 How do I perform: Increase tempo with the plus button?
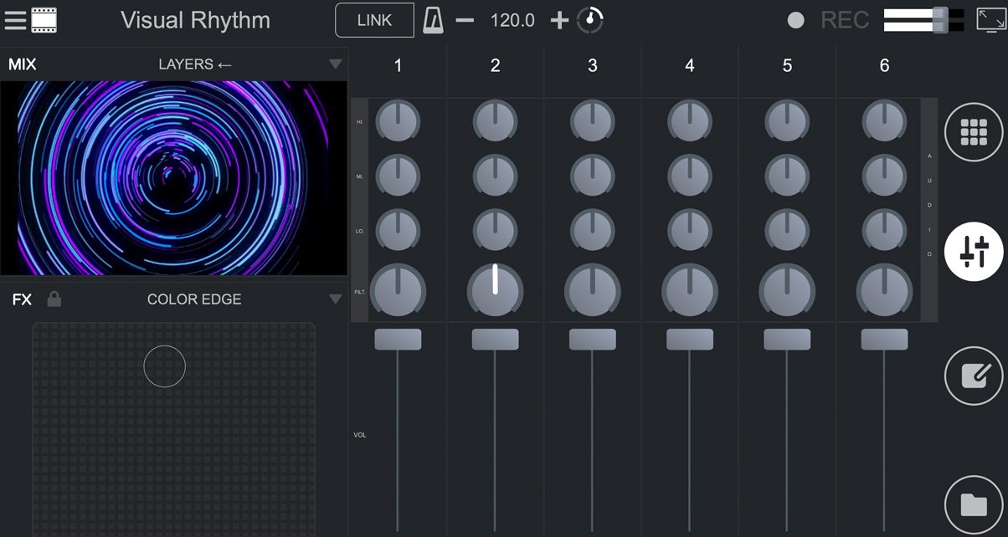point(559,21)
